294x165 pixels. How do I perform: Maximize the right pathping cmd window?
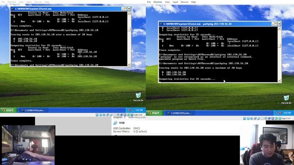pos(276,24)
